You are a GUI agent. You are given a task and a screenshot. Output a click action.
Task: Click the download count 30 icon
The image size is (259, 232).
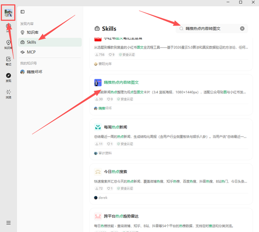click(x=97, y=99)
